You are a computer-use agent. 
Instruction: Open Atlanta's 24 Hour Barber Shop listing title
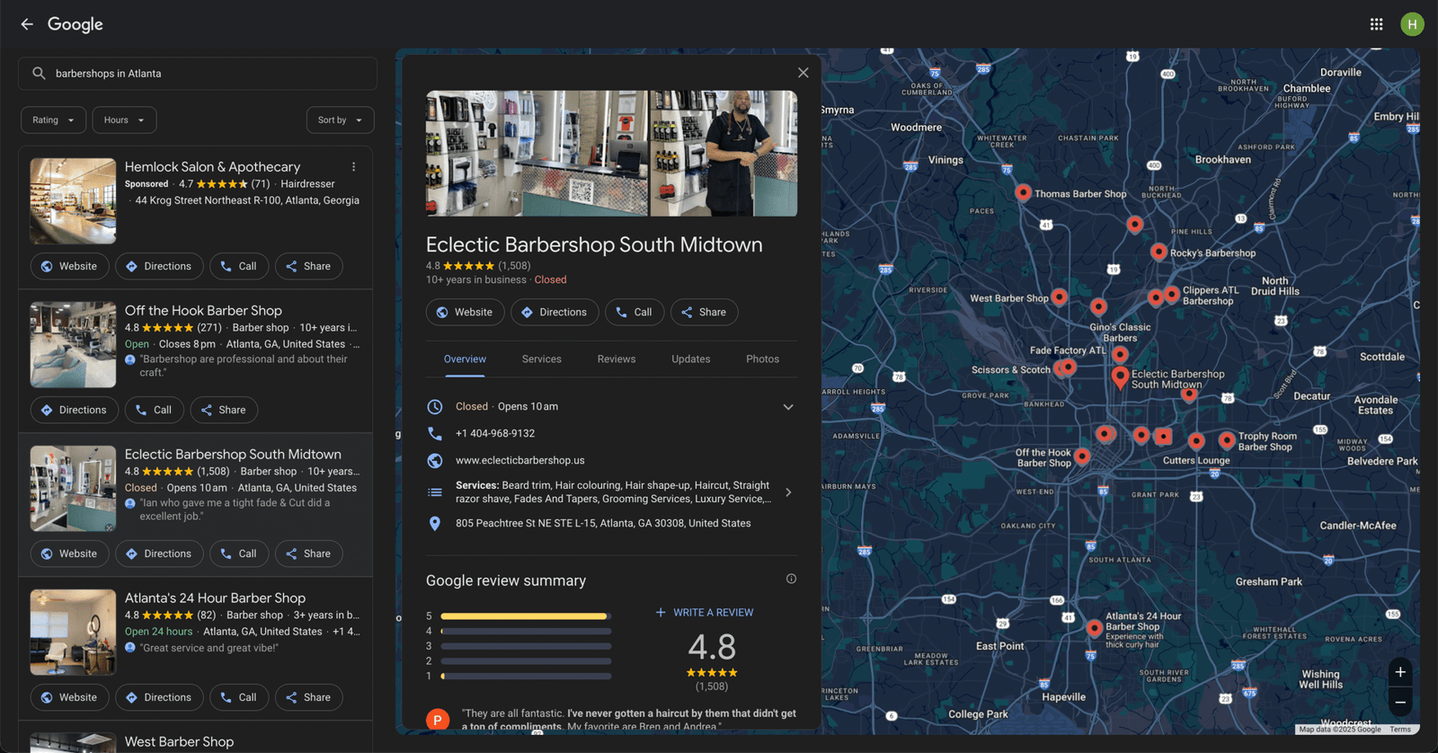215,598
